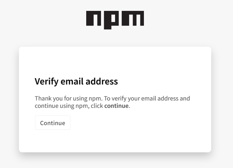Click the phrase To verify your email
This screenshot has height=168, width=233.
tap(130, 98)
